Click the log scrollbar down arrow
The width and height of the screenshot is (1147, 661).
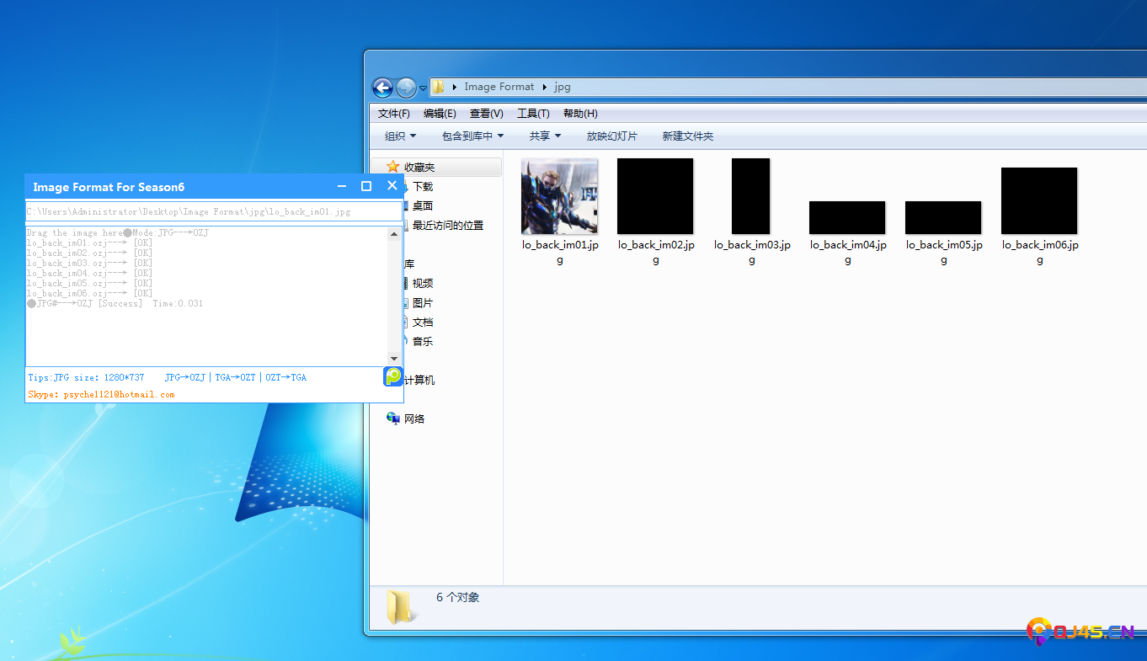click(x=394, y=359)
